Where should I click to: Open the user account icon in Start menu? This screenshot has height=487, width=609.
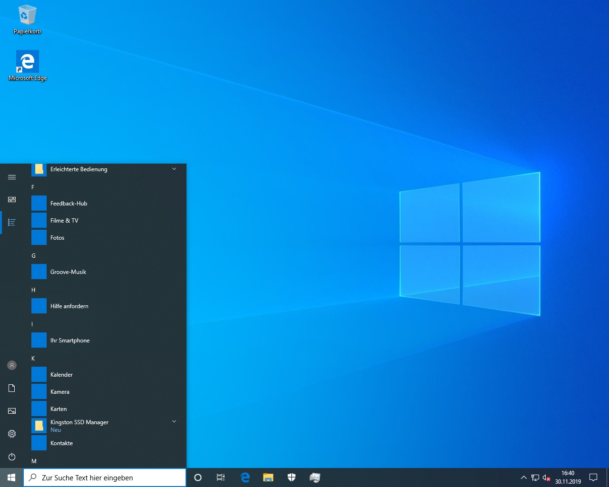tap(12, 365)
